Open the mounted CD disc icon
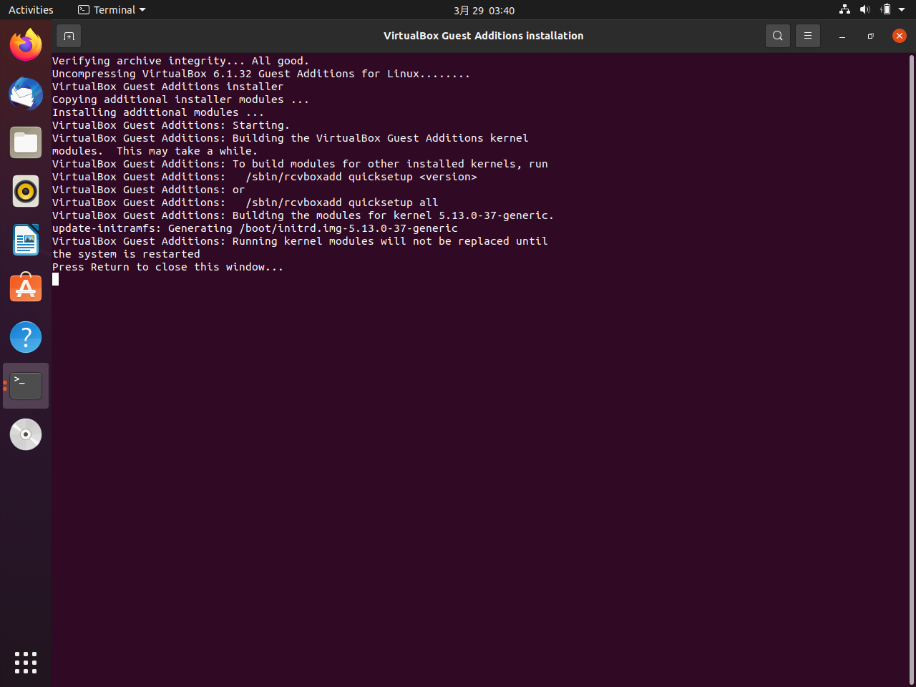The width and height of the screenshot is (916, 687). coord(26,434)
